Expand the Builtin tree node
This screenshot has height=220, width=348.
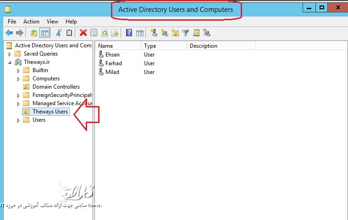tap(19, 70)
